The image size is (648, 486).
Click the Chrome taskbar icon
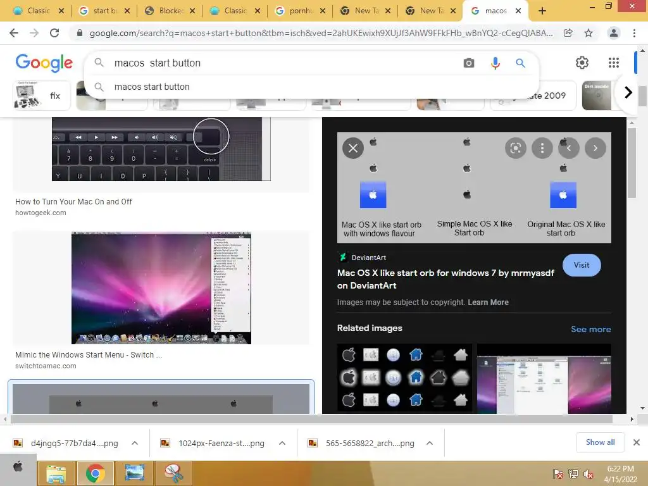pyautogui.click(x=95, y=473)
